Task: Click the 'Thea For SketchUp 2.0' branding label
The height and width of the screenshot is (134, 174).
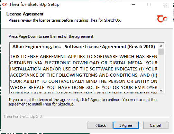Action: pos(22,116)
